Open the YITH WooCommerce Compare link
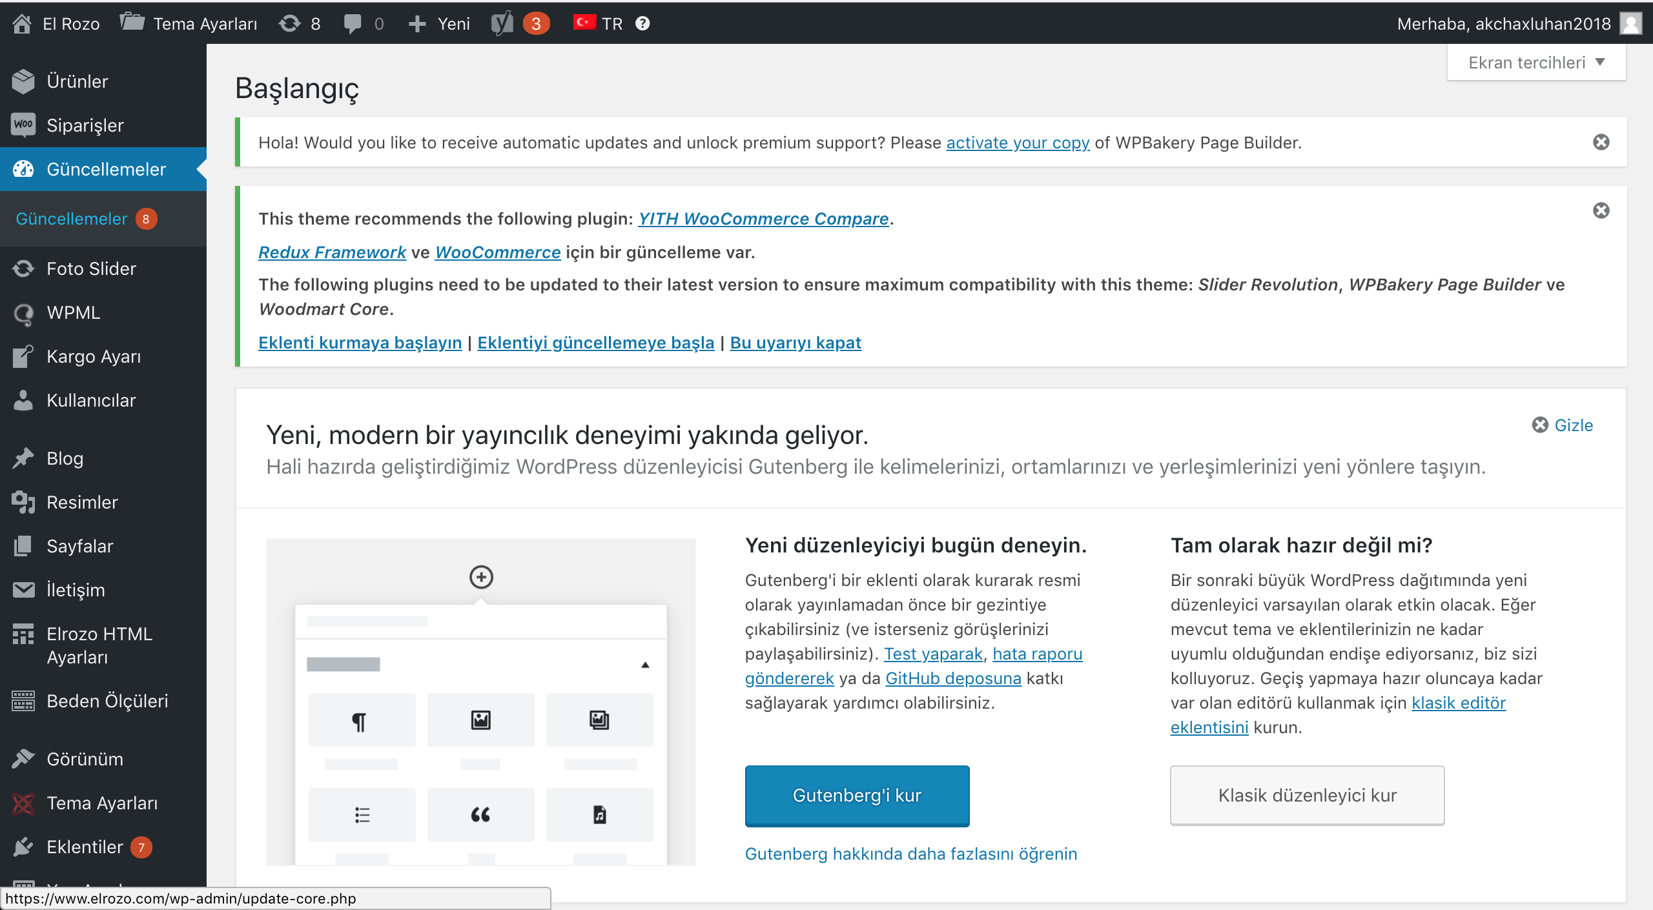 (x=763, y=219)
